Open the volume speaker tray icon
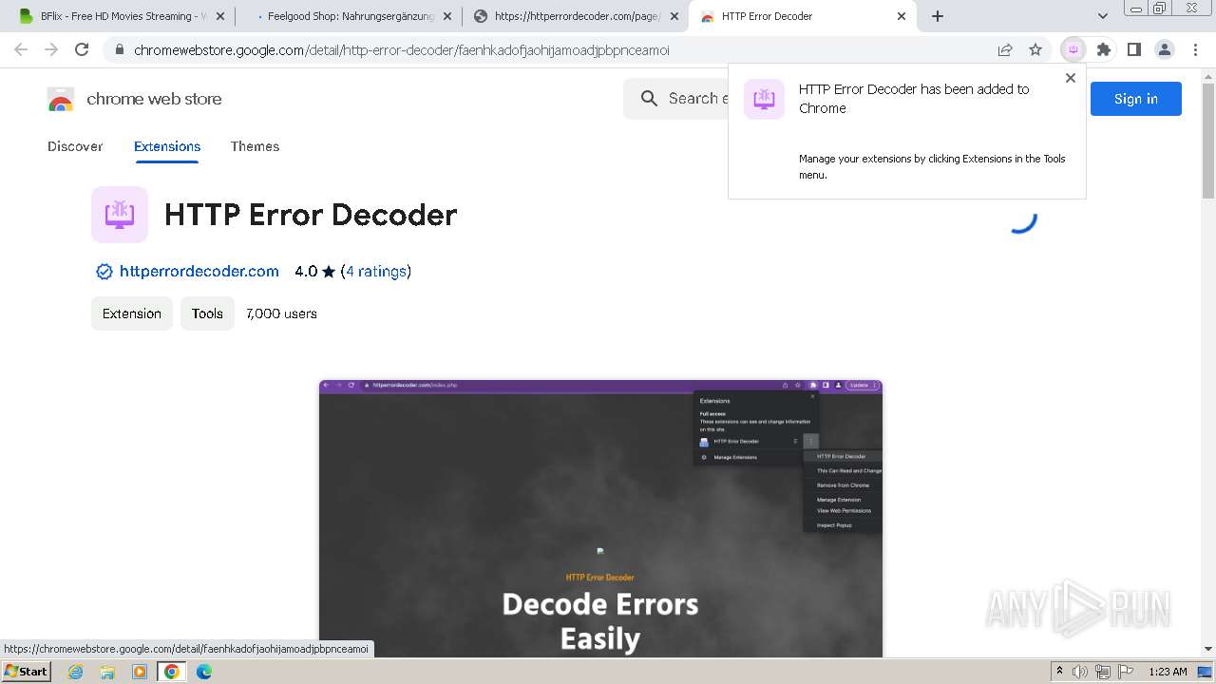This screenshot has width=1216, height=684. coord(1080,672)
